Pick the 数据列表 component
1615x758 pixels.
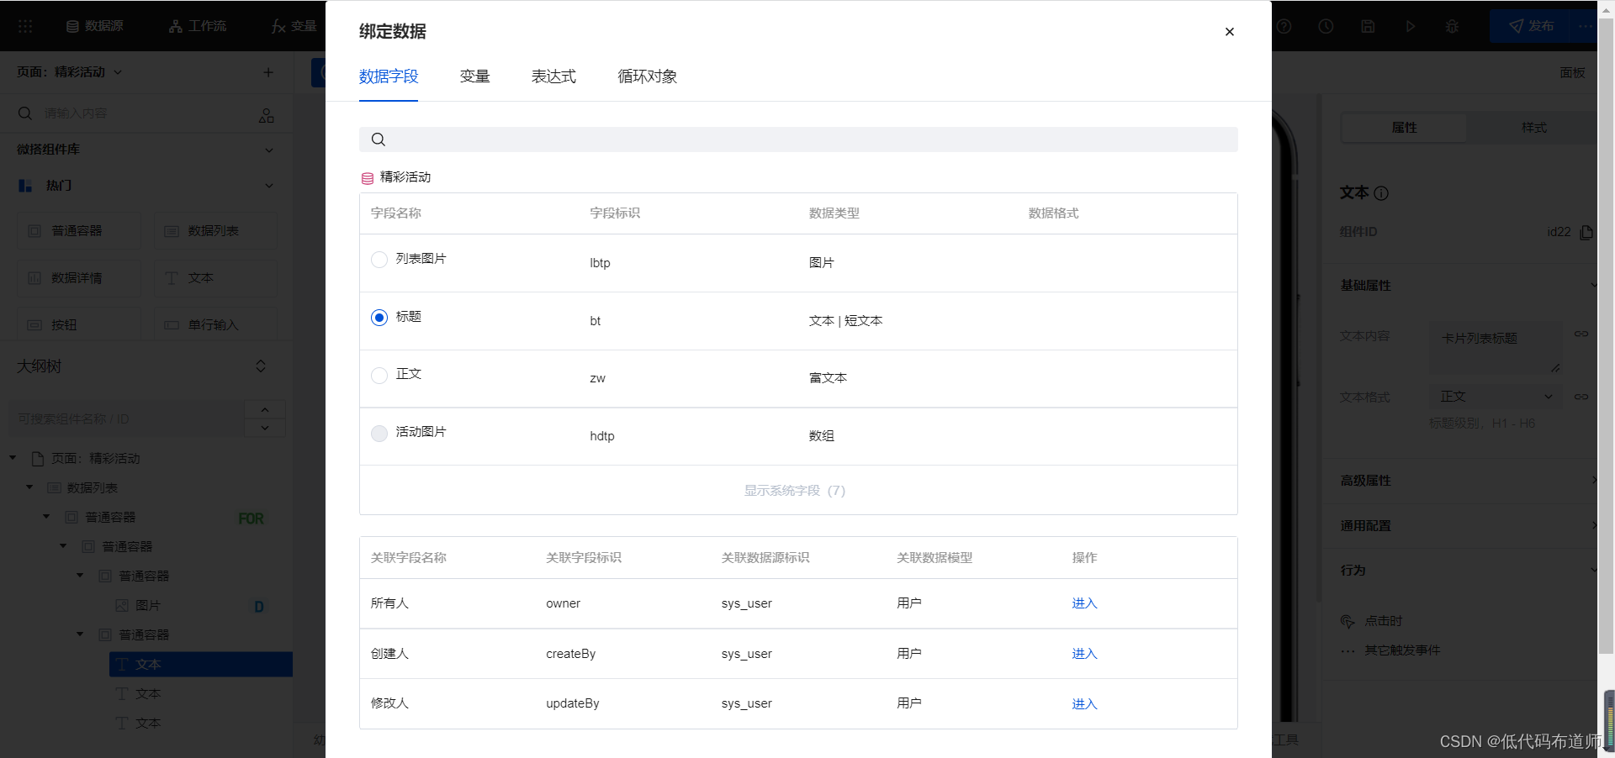pyautogui.click(x=215, y=231)
